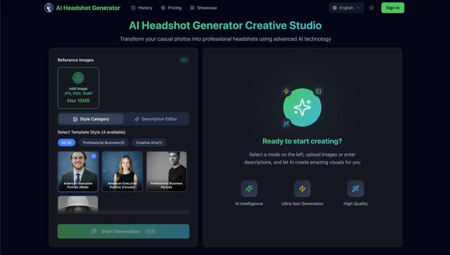
Task: Filter templates by Creative Arts(1)
Action: tap(149, 142)
